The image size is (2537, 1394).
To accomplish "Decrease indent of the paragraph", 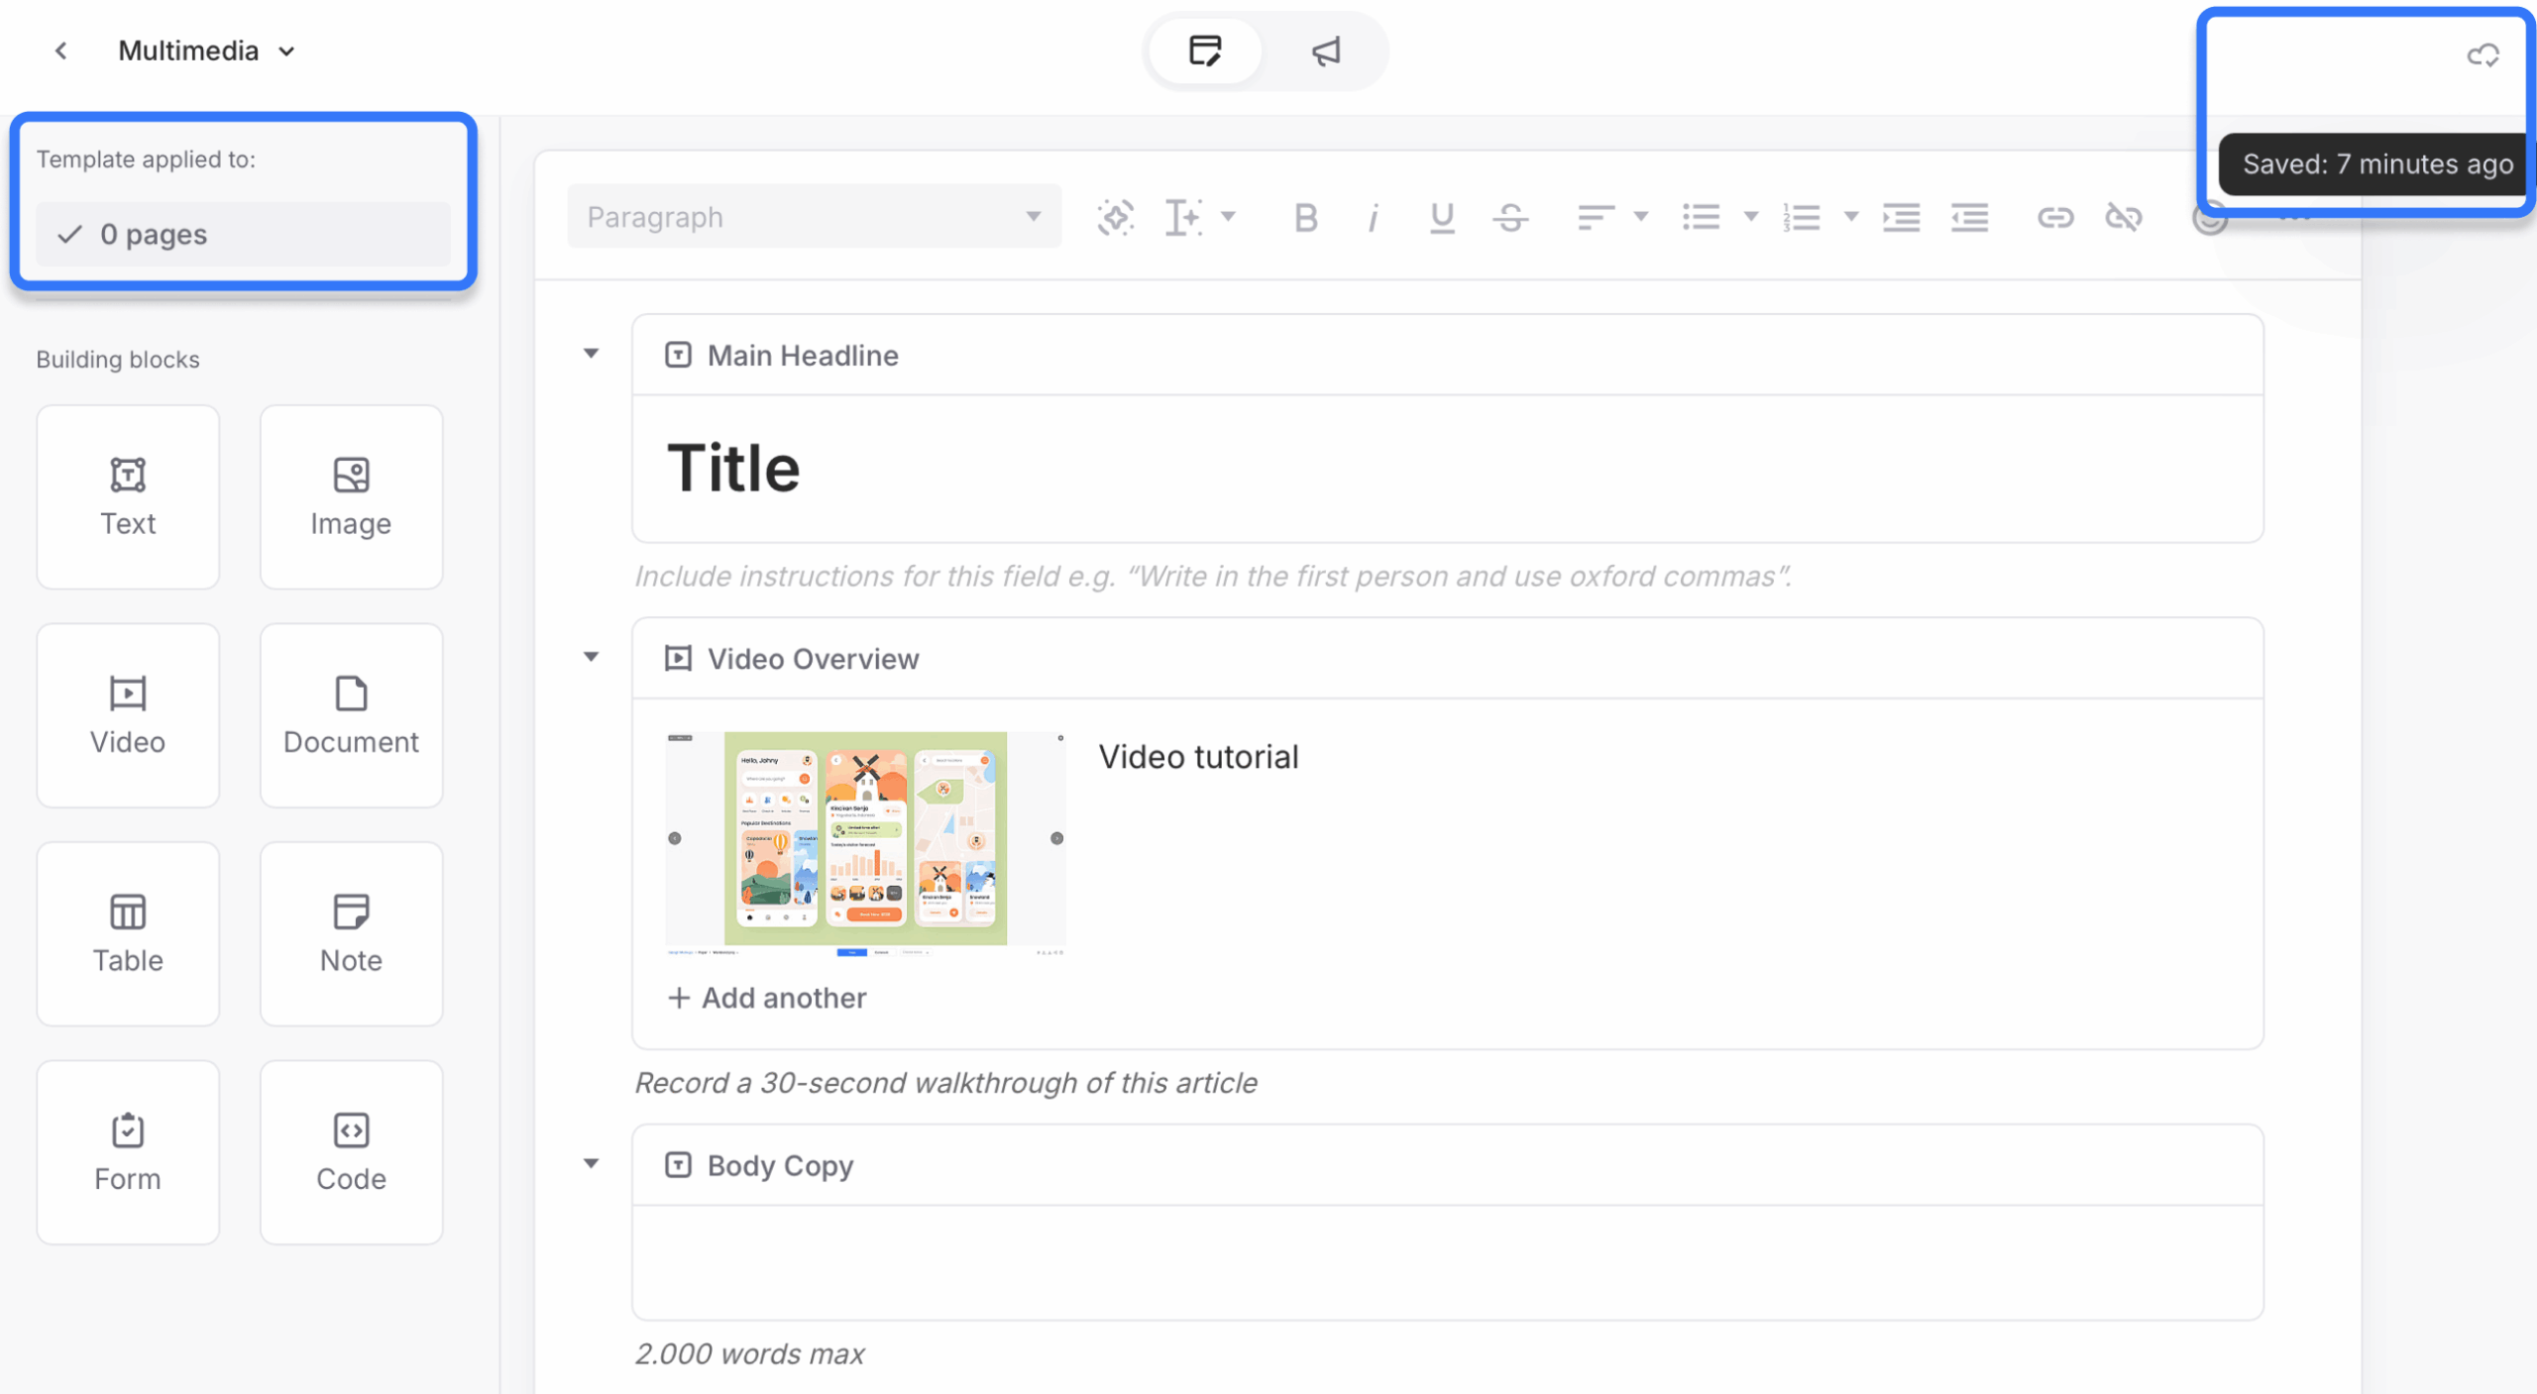I will [1970, 217].
